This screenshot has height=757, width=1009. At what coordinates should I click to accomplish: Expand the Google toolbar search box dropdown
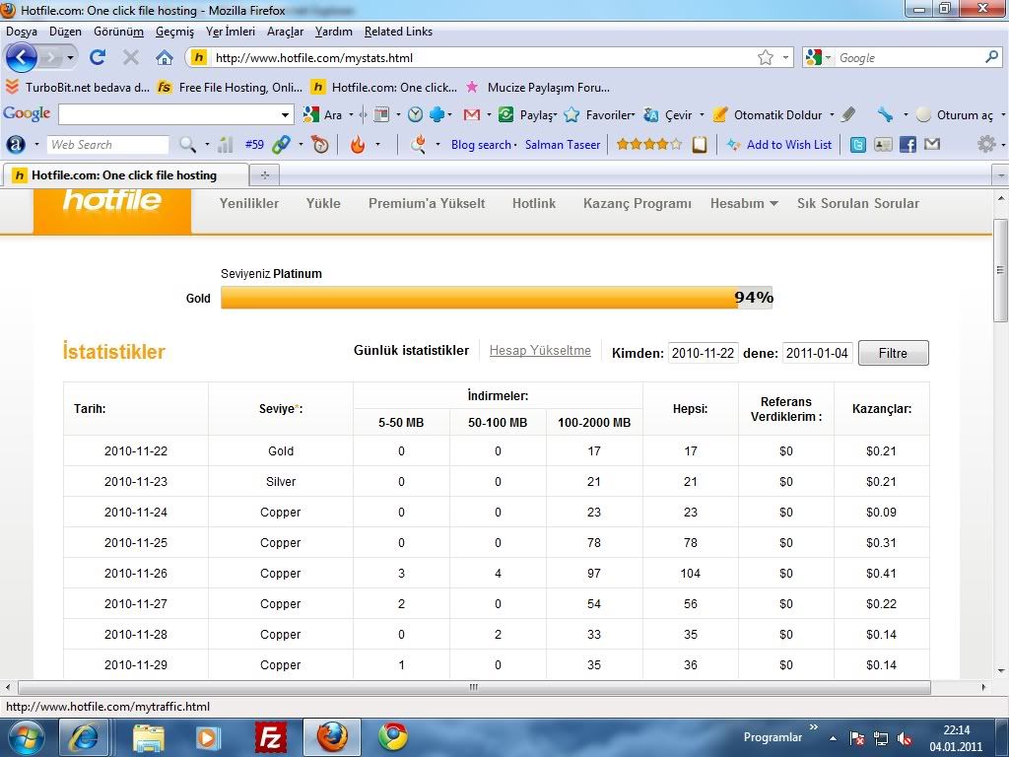pos(285,115)
